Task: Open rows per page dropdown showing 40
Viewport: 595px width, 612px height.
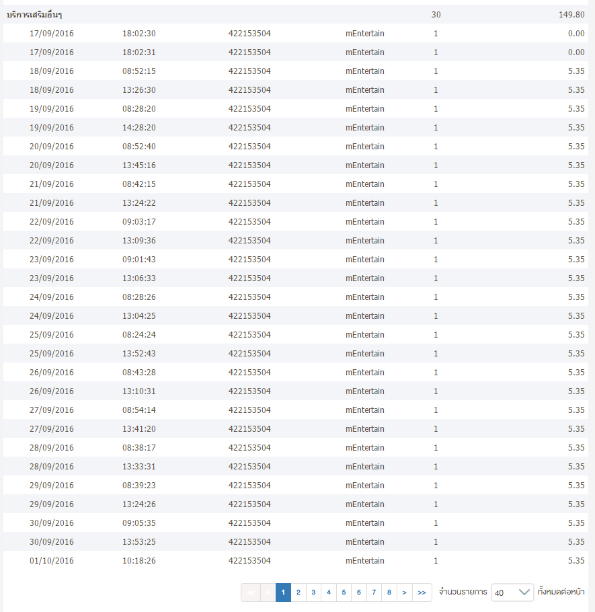Action: click(x=512, y=592)
